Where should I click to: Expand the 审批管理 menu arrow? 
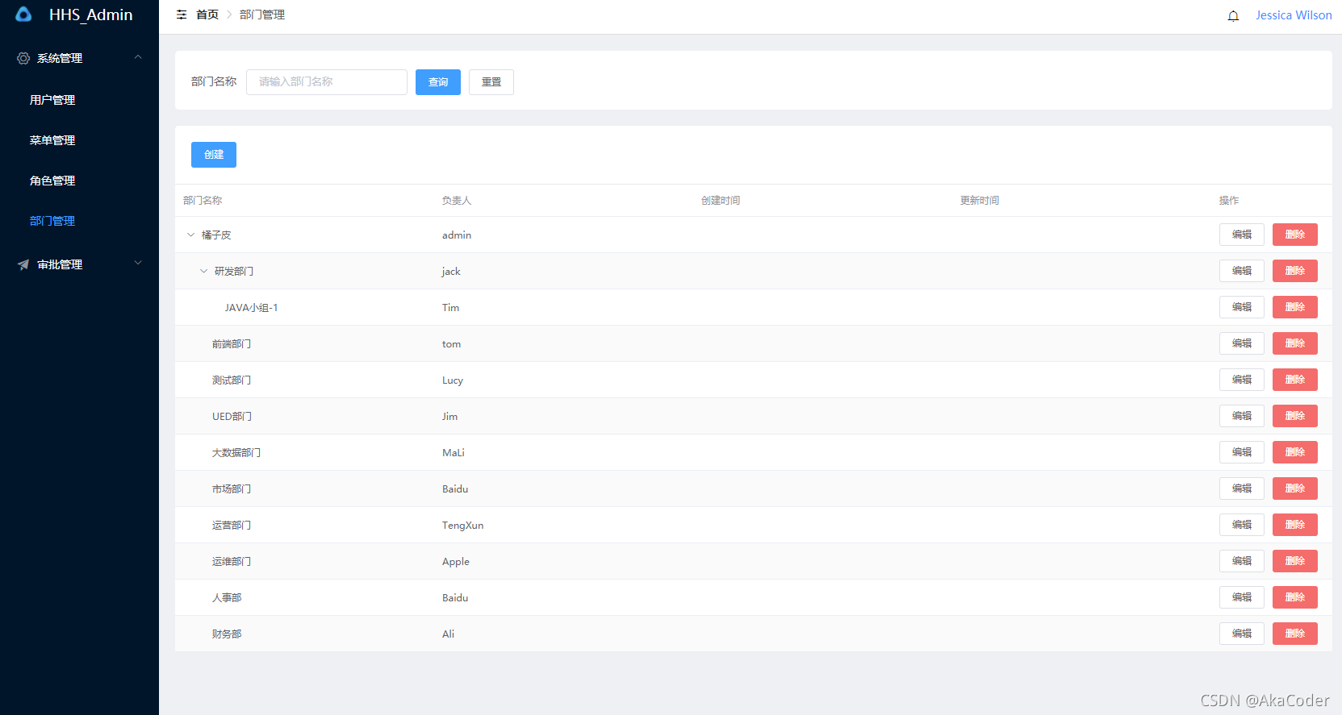pos(138,263)
